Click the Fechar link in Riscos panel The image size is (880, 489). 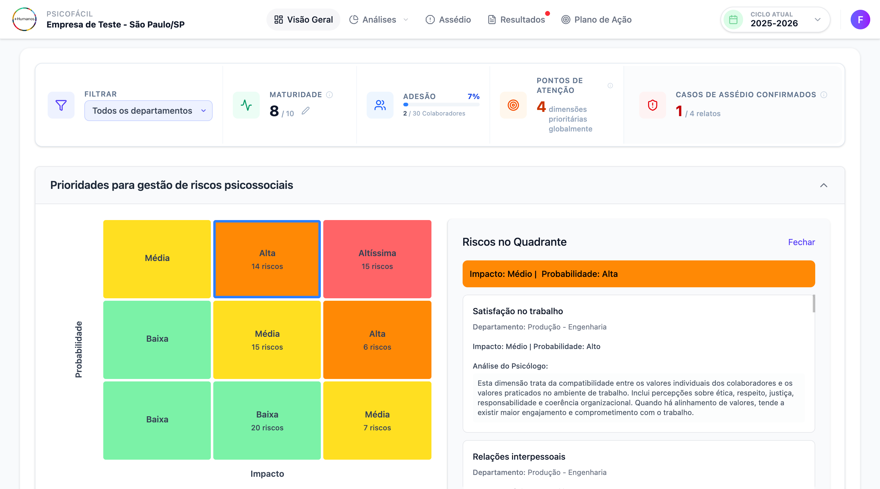pos(801,242)
